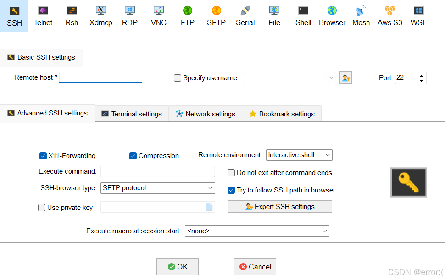Screen dimensions: 445x280
Task: Enable Do not exit after command ends
Action: [x=231, y=173]
